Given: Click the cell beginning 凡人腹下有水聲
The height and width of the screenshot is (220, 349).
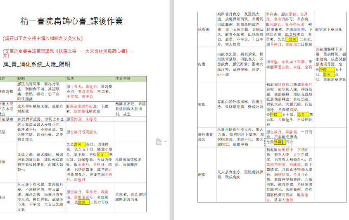Looking at the screenshot, I should [x=40, y=197].
